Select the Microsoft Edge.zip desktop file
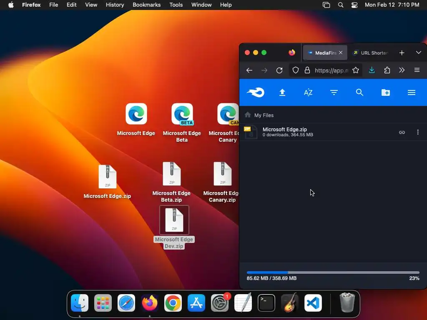Image resolution: width=427 pixels, height=320 pixels. [x=107, y=177]
